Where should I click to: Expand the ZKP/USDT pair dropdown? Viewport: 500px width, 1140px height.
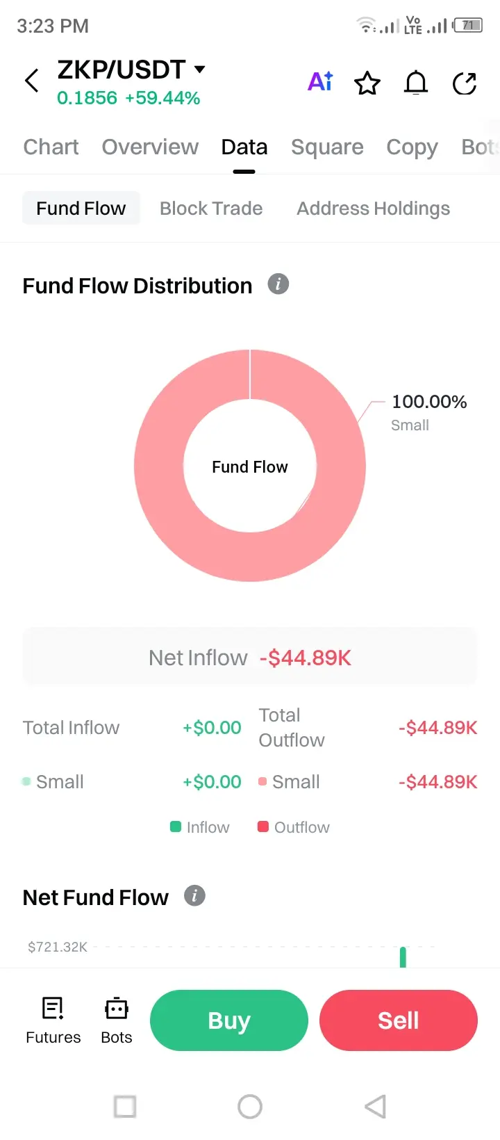(x=200, y=69)
